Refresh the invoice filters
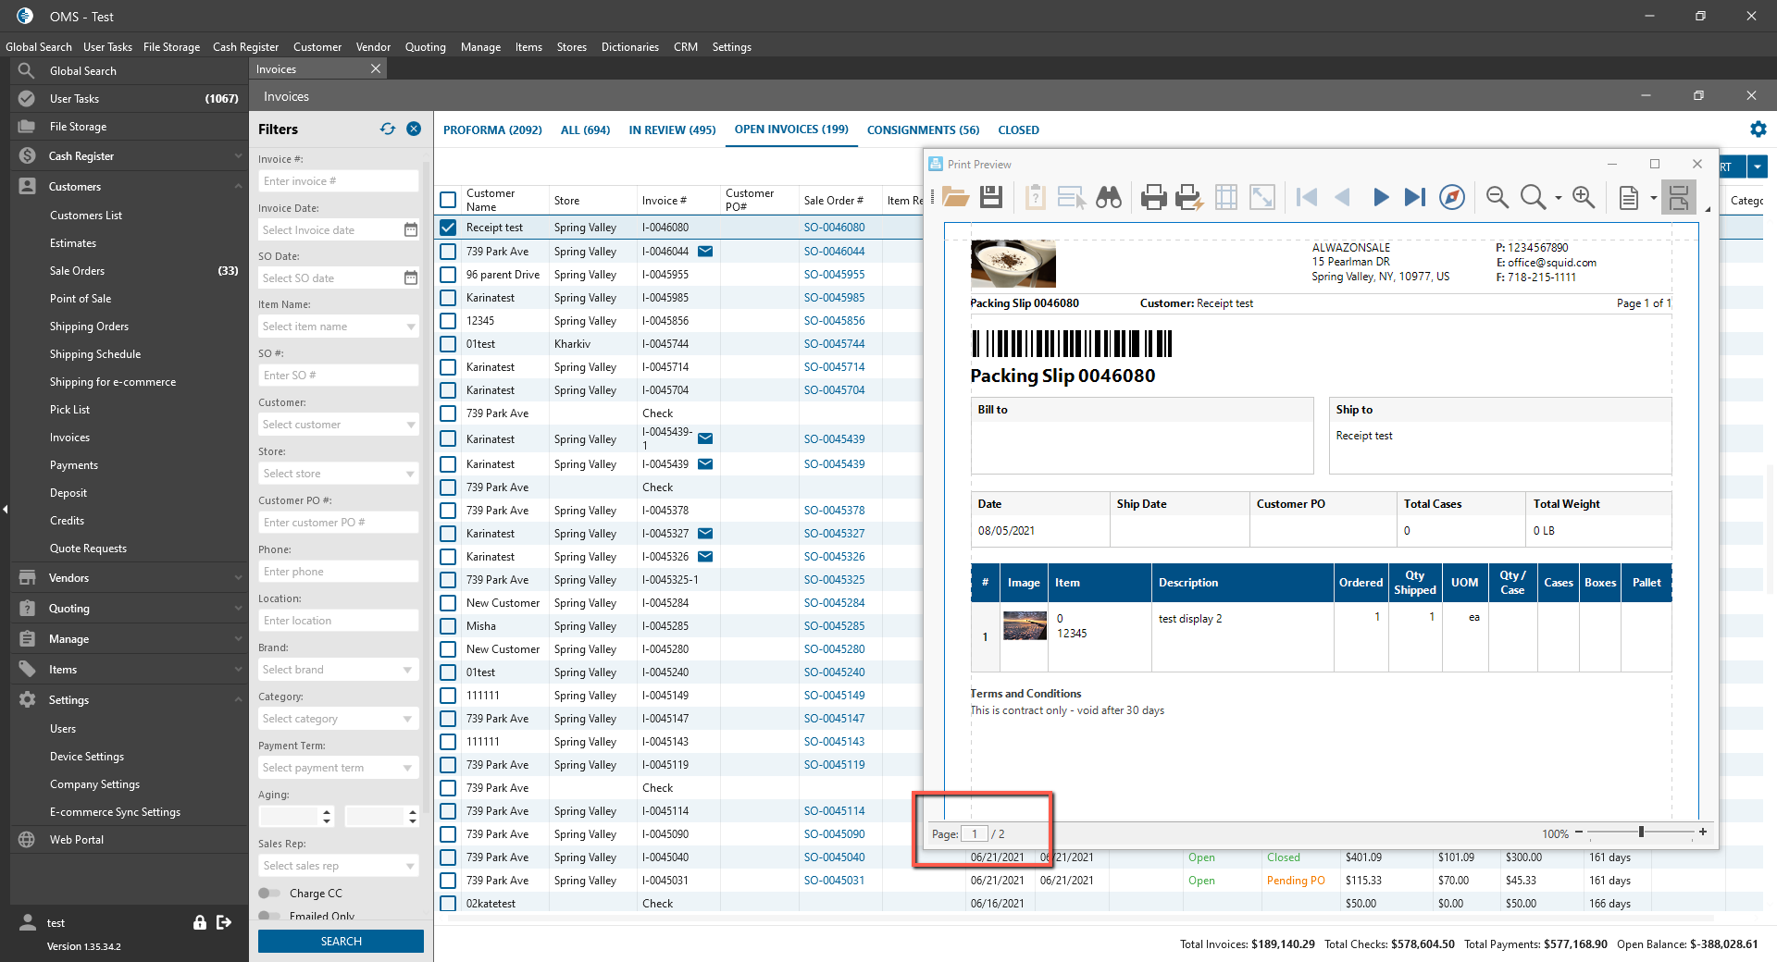Viewport: 1777px width, 962px height. [x=388, y=129]
